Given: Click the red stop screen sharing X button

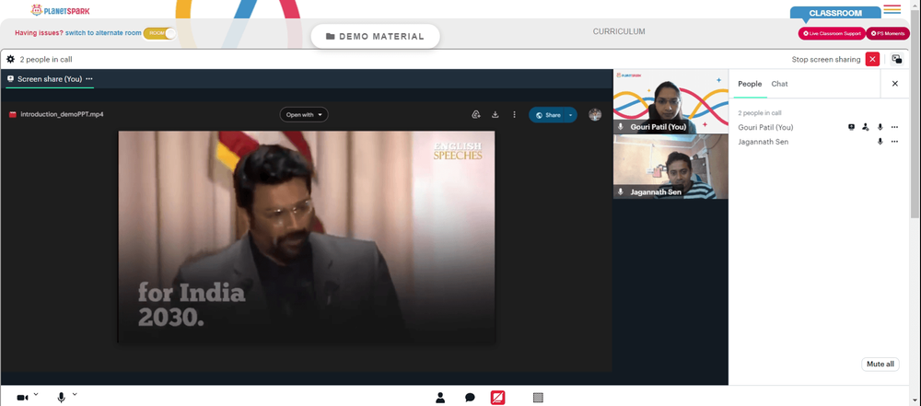Looking at the screenshot, I should coord(872,59).
